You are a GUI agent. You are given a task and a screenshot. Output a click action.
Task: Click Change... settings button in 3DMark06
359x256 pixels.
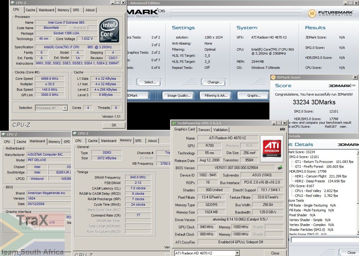(214, 82)
